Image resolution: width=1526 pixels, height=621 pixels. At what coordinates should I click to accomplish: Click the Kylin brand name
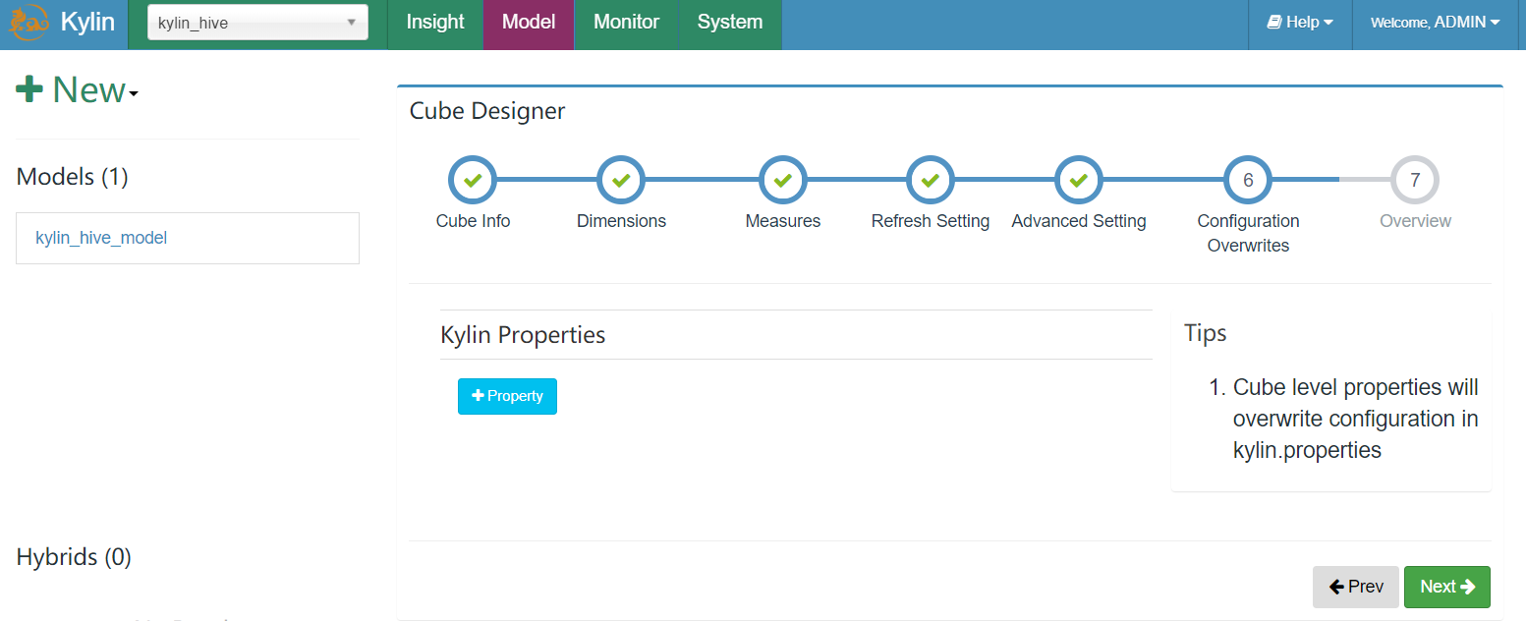(88, 23)
